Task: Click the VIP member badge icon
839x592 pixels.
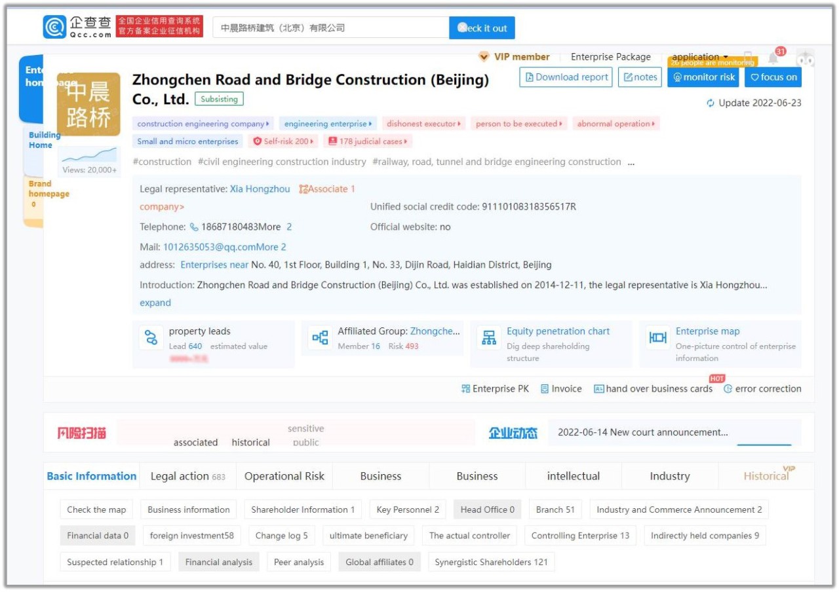Action: (x=484, y=57)
